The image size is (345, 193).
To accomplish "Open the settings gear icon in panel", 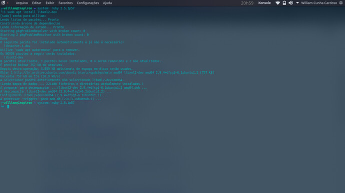I will coord(341,3).
